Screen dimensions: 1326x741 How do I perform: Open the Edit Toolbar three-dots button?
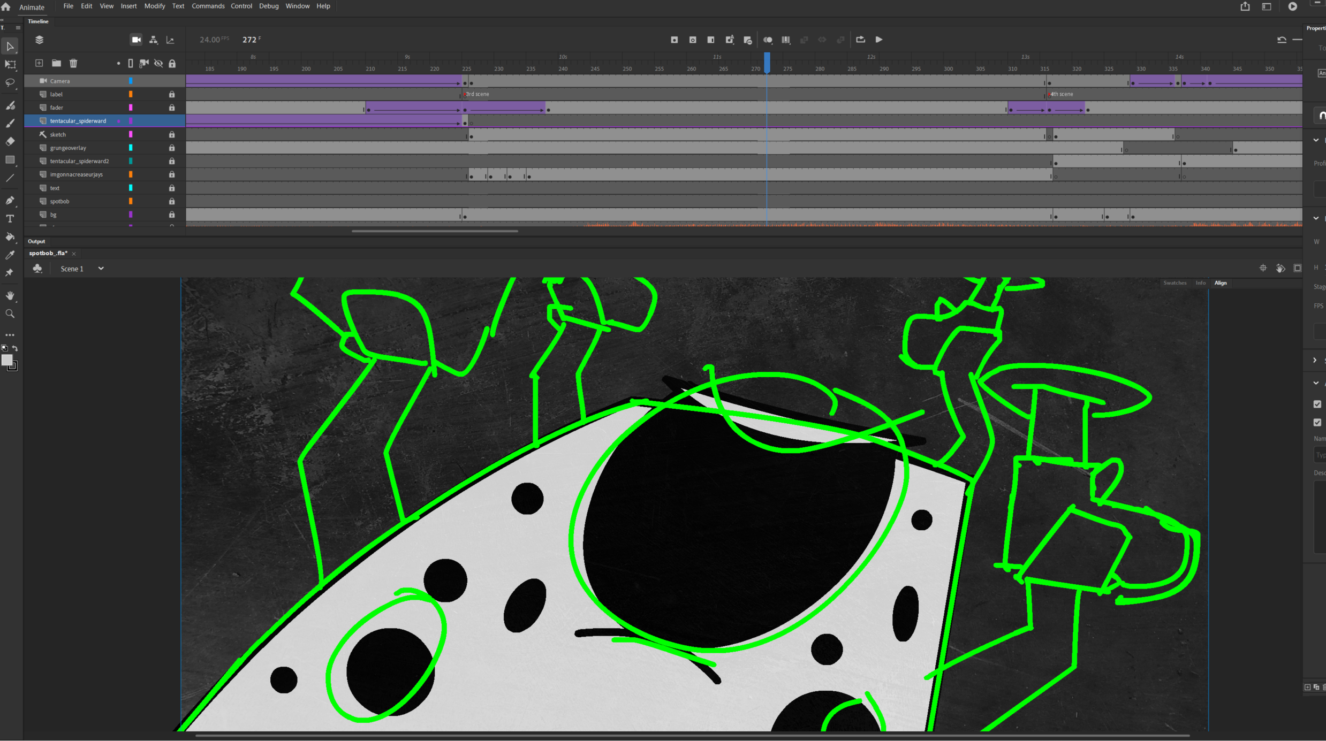(x=10, y=335)
